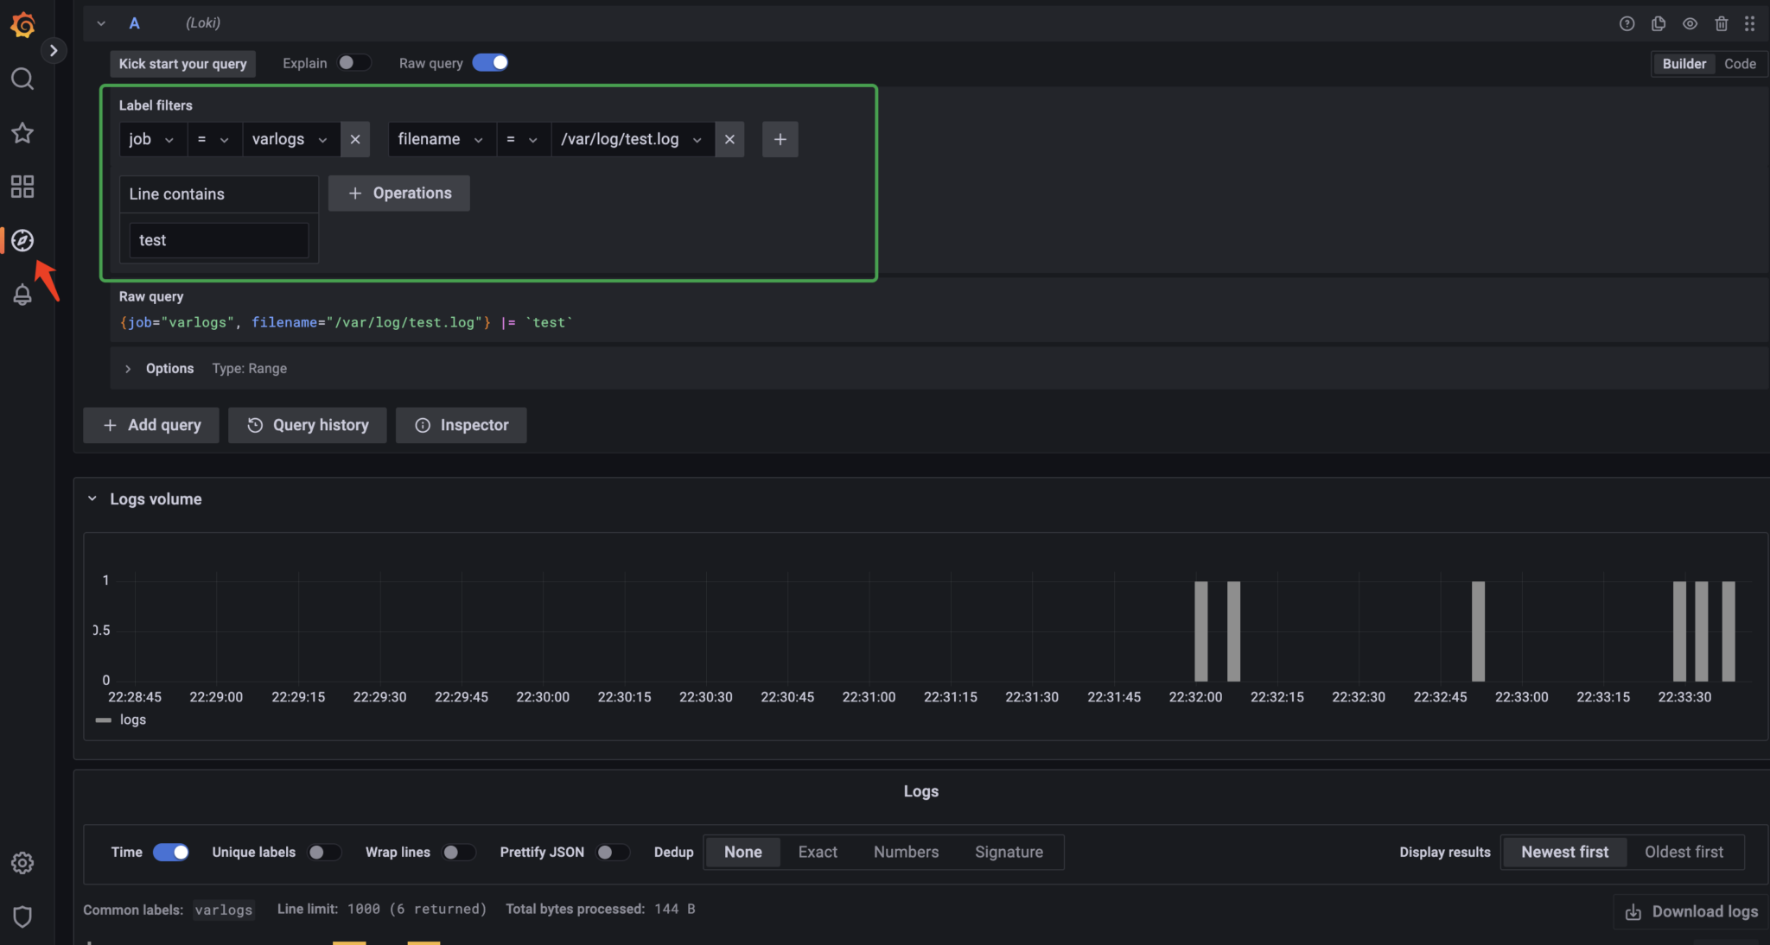Open Alerting bell icon in sidebar
Screen dimensions: 1770x945
coord(22,295)
